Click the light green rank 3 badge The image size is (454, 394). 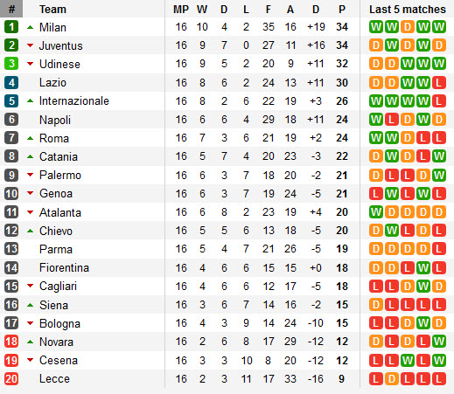[x=11, y=64]
